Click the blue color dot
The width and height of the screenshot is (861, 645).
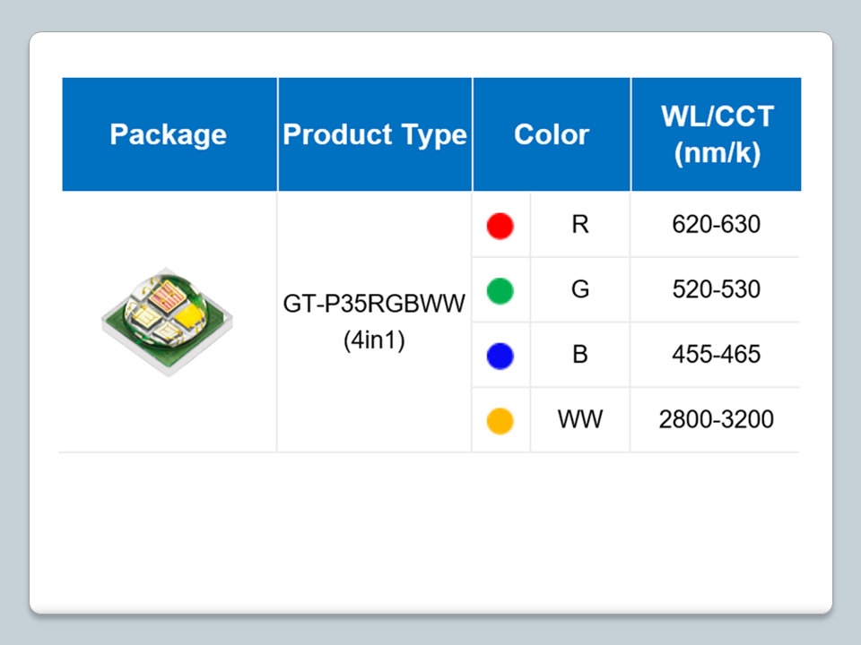tap(500, 356)
